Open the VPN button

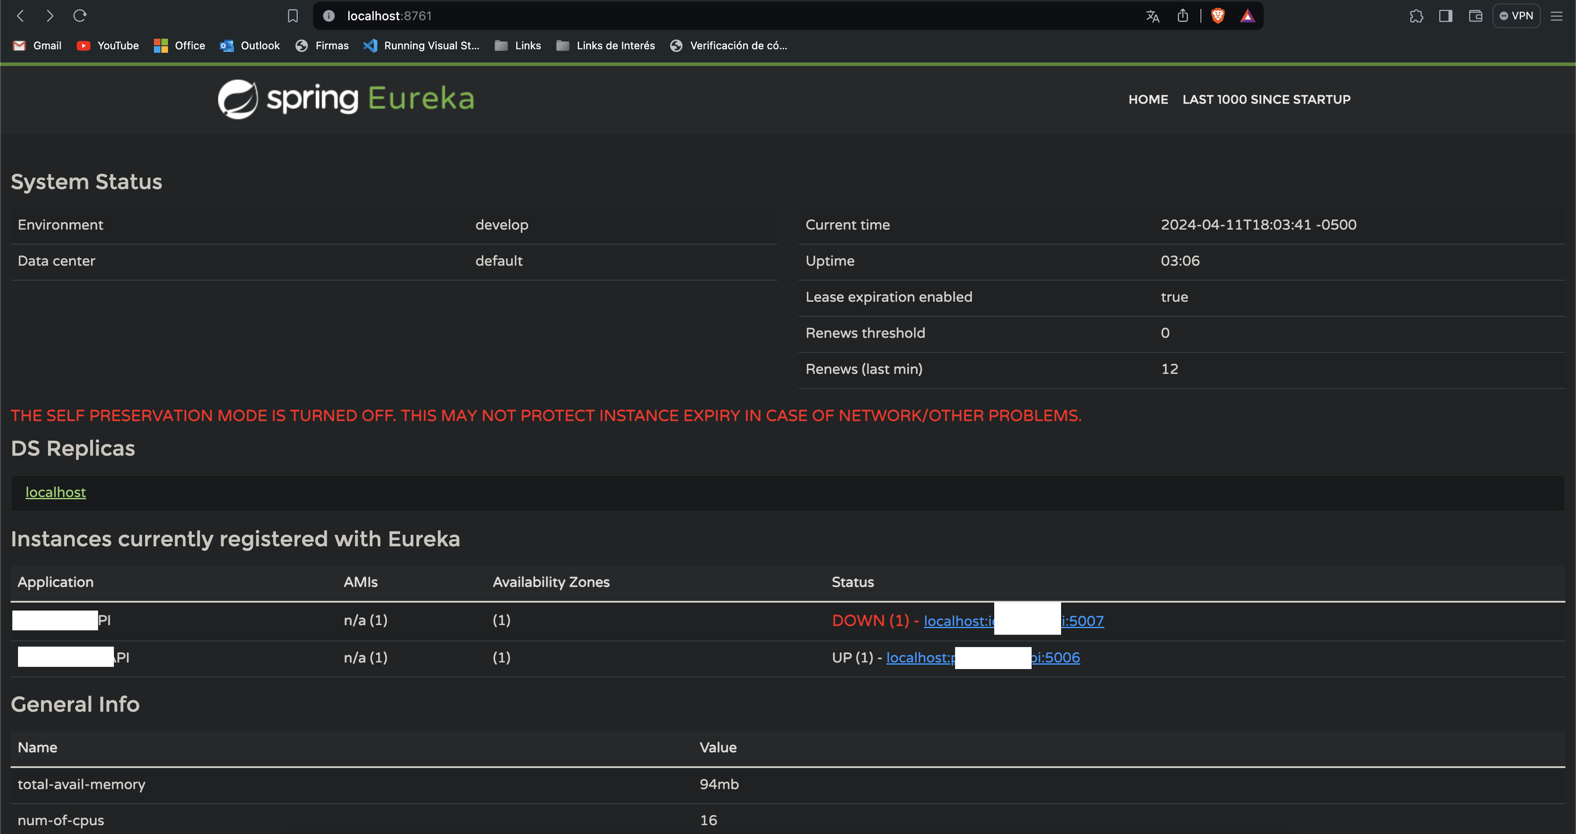[1516, 16]
